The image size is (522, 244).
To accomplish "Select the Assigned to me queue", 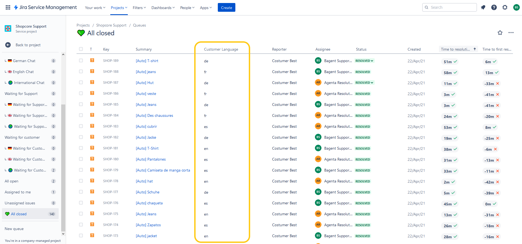I will click(30, 192).
